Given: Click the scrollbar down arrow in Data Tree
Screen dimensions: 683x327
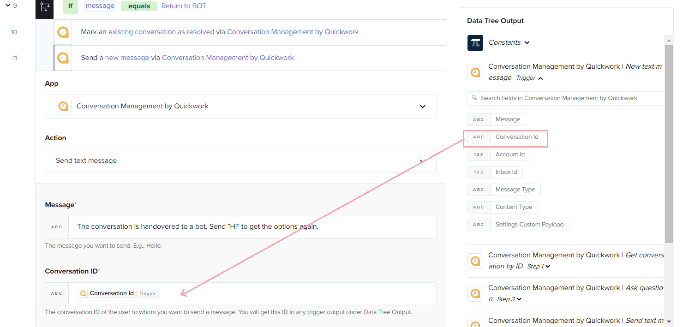Looking at the screenshot, I should (669, 321).
